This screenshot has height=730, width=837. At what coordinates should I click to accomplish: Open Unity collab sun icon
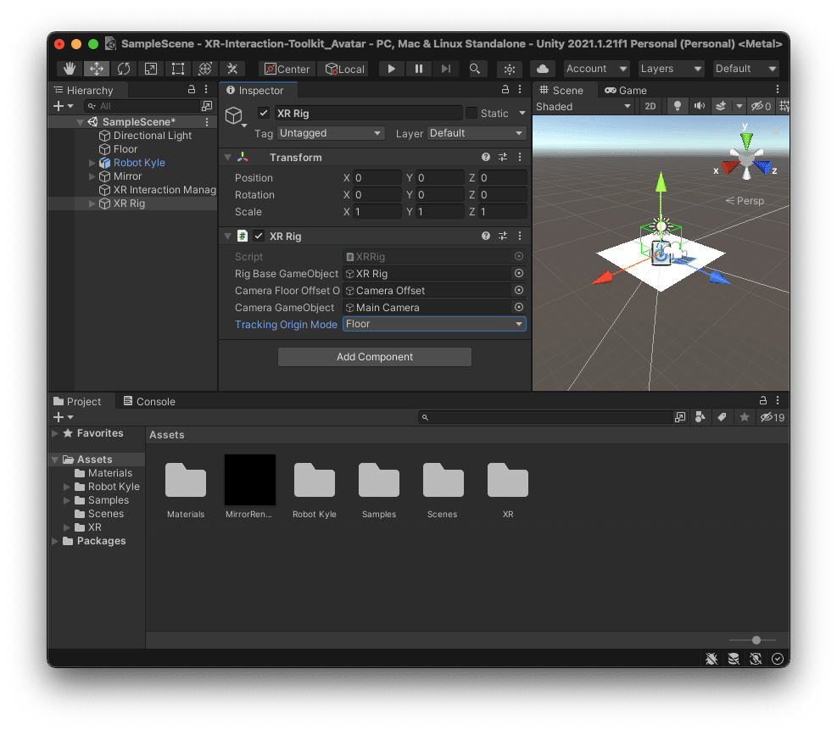tap(510, 69)
